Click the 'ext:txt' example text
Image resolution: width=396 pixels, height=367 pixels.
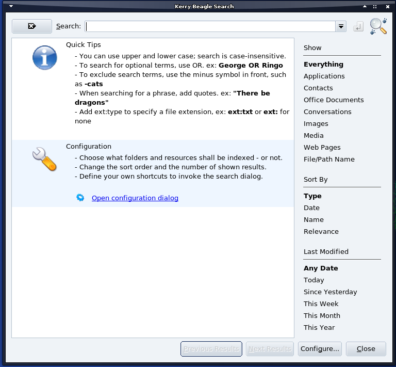click(240, 111)
